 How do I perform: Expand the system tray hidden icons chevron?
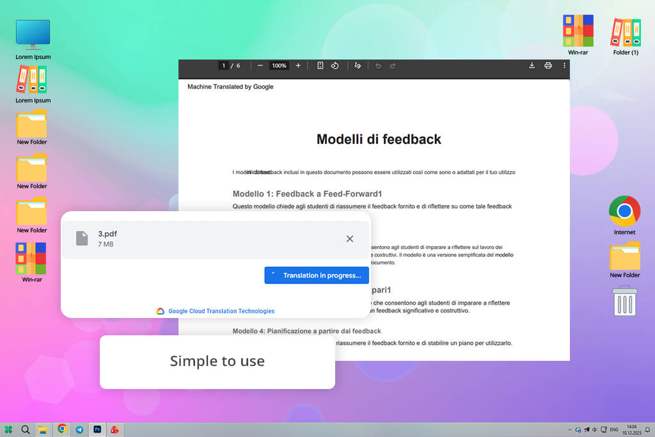[569, 429]
